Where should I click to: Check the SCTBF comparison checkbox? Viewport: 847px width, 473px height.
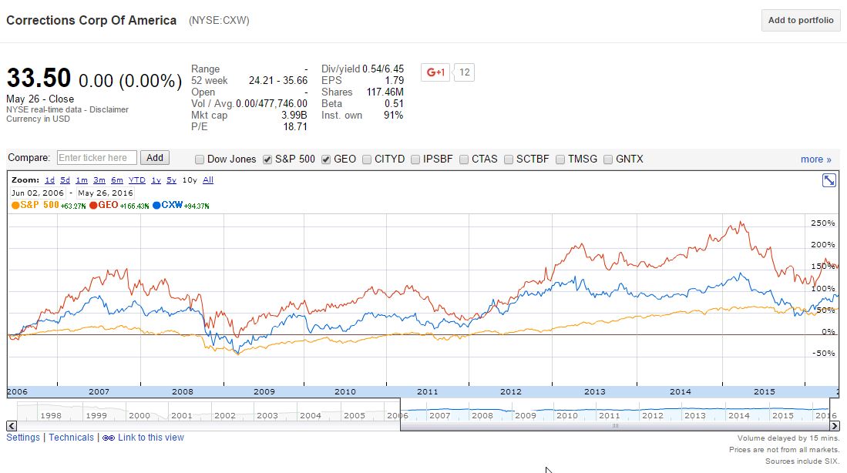(x=509, y=159)
